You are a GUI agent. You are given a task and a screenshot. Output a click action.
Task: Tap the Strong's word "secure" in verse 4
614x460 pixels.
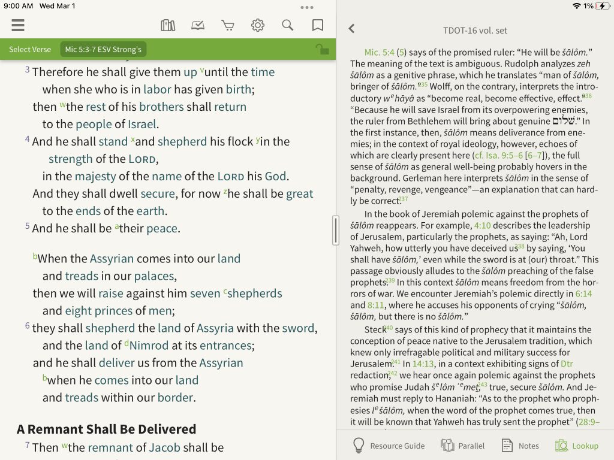[158, 193]
